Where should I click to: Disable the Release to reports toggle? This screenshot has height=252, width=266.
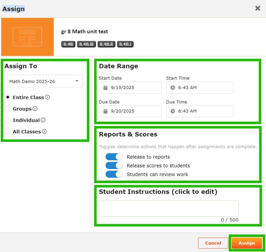[x=114, y=157]
